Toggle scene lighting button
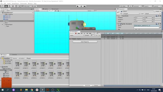Viewport: 163px width, 92px height. pyautogui.click(x=53, y=11)
